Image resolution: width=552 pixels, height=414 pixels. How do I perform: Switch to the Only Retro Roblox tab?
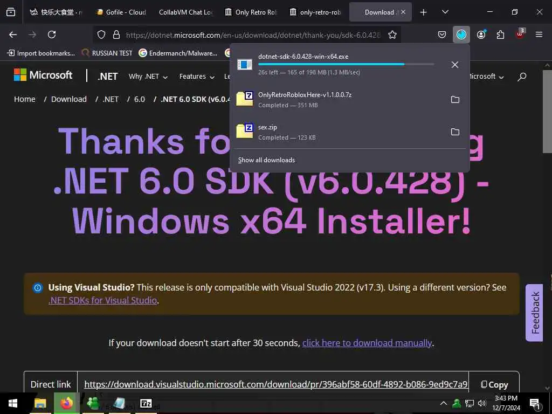250,12
